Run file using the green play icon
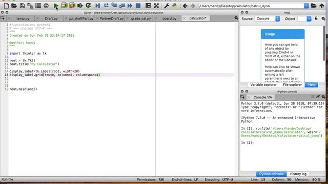Image resolution: width=328 pixels, height=184 pixels. click(56, 6)
